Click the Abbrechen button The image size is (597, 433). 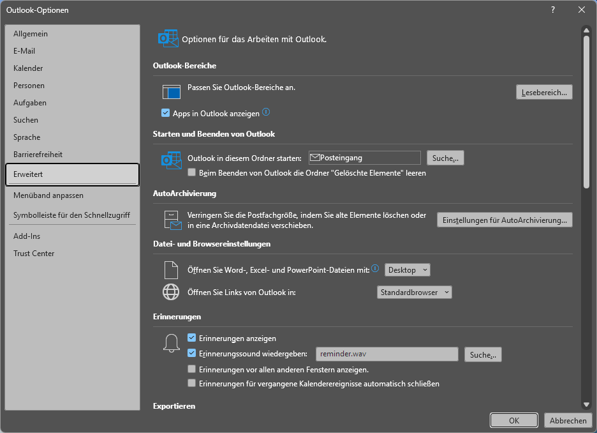(568, 420)
